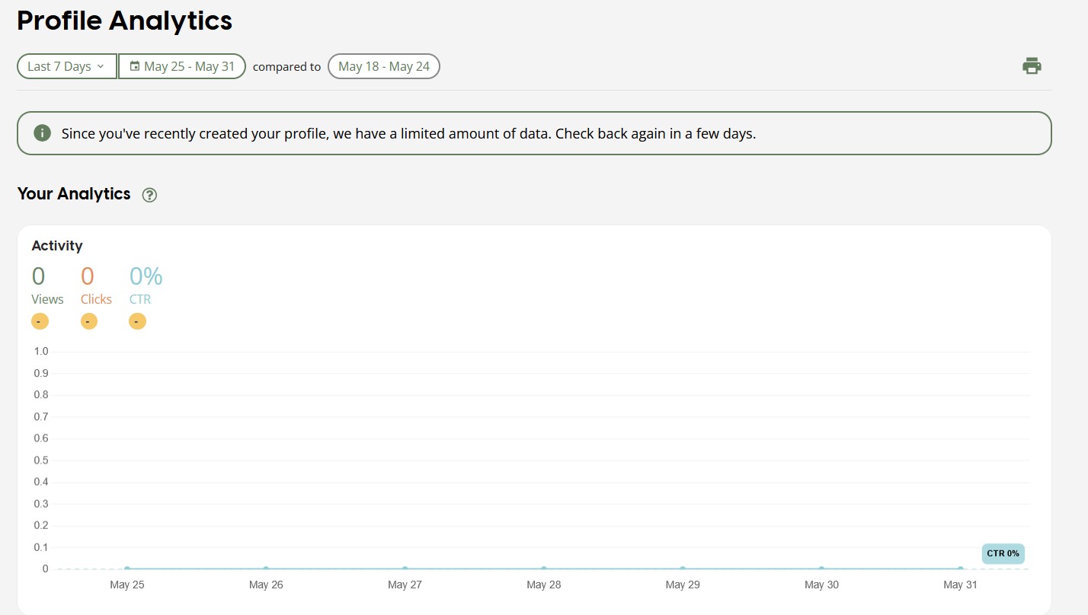This screenshot has width=1088, height=615.
Task: Open the Your Analytics help question mark
Action: (x=149, y=195)
